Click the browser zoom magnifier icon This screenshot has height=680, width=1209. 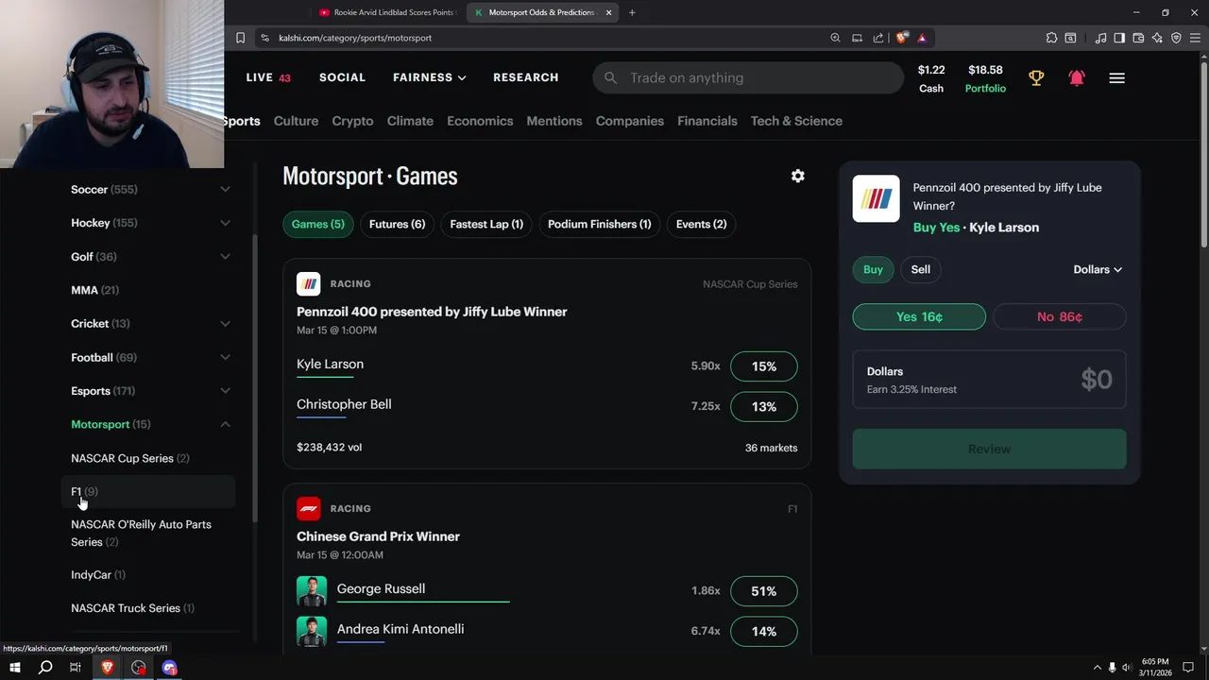point(835,38)
